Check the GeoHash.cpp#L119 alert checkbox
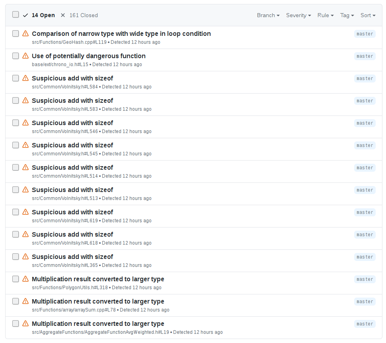Screen dimensions: 386x343 [16, 33]
